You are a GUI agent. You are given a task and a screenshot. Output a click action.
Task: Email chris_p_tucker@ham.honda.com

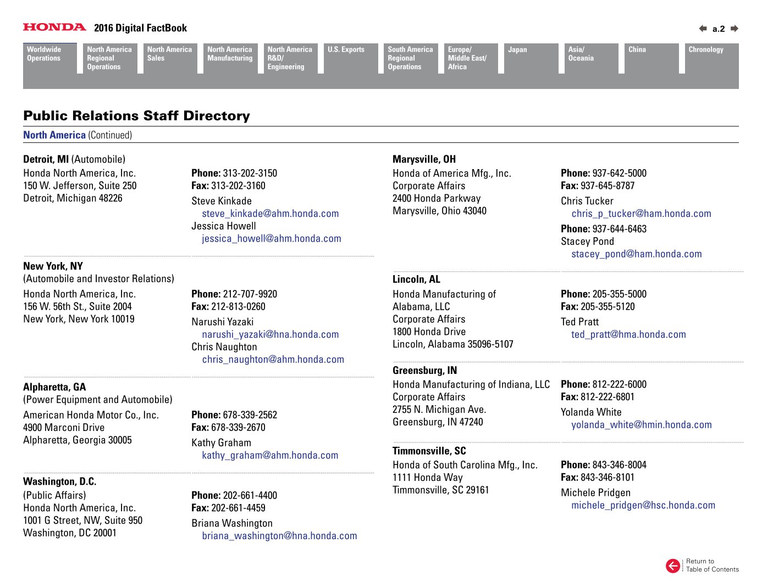[x=641, y=214]
